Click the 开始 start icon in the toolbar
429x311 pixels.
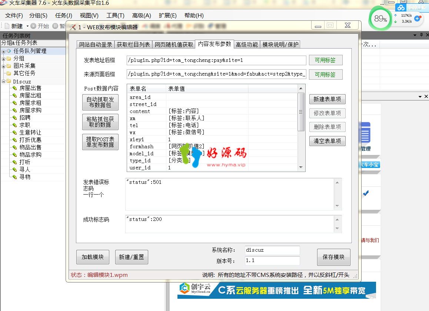point(33,26)
